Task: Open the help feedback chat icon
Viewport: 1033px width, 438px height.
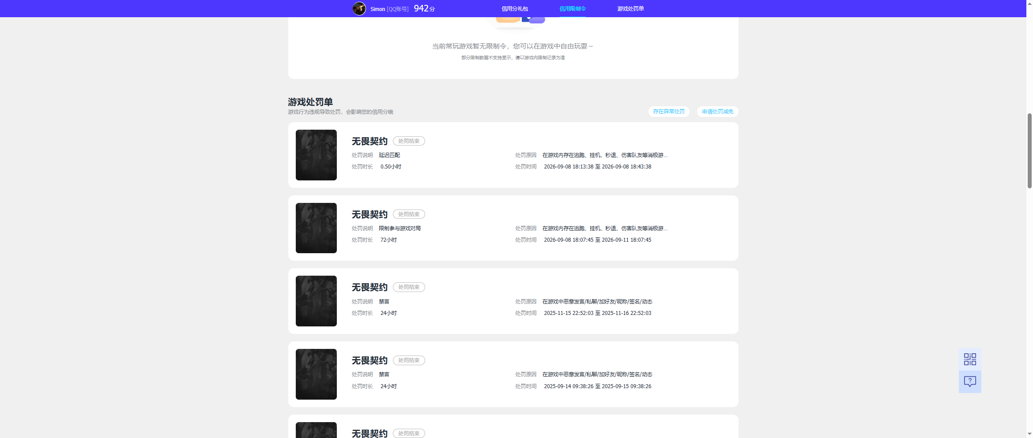Action: coord(970,382)
